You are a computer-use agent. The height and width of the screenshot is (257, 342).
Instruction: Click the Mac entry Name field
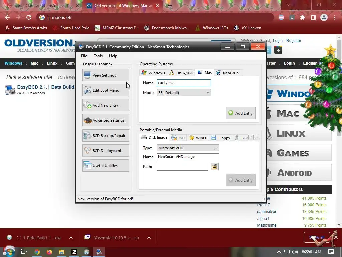184,83
